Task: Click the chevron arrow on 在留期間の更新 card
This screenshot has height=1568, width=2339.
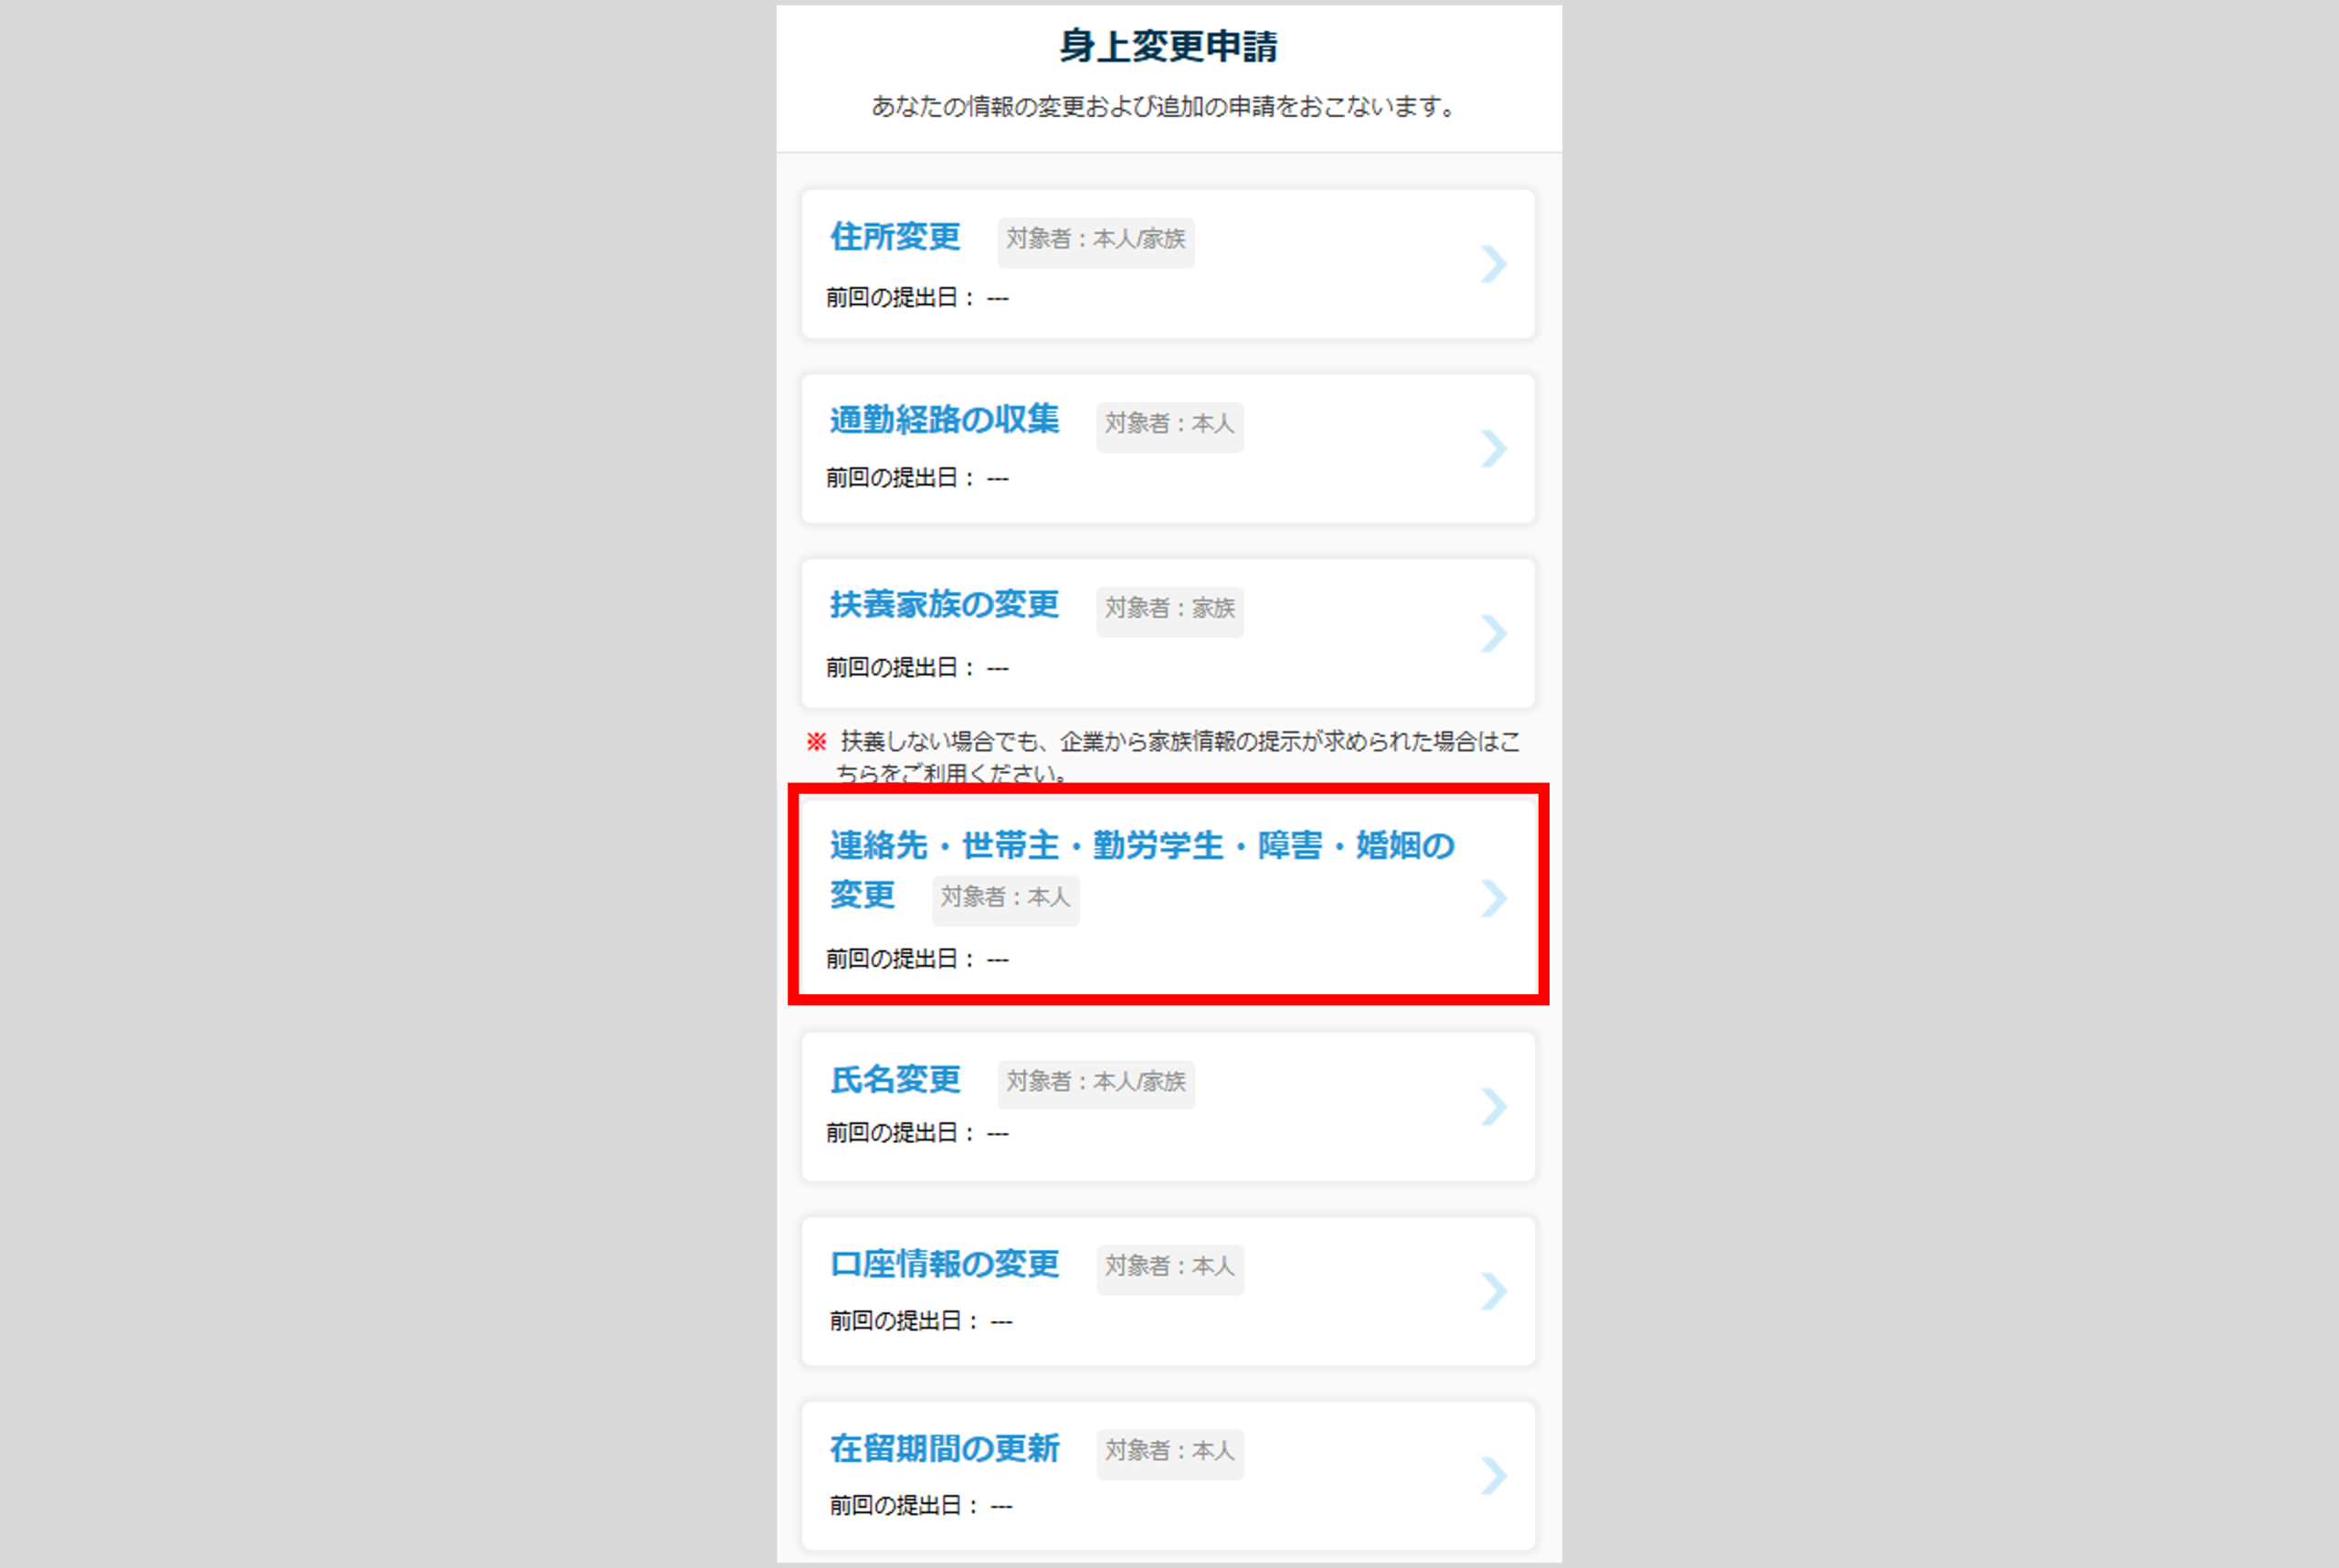Action: pyautogui.click(x=1493, y=1475)
